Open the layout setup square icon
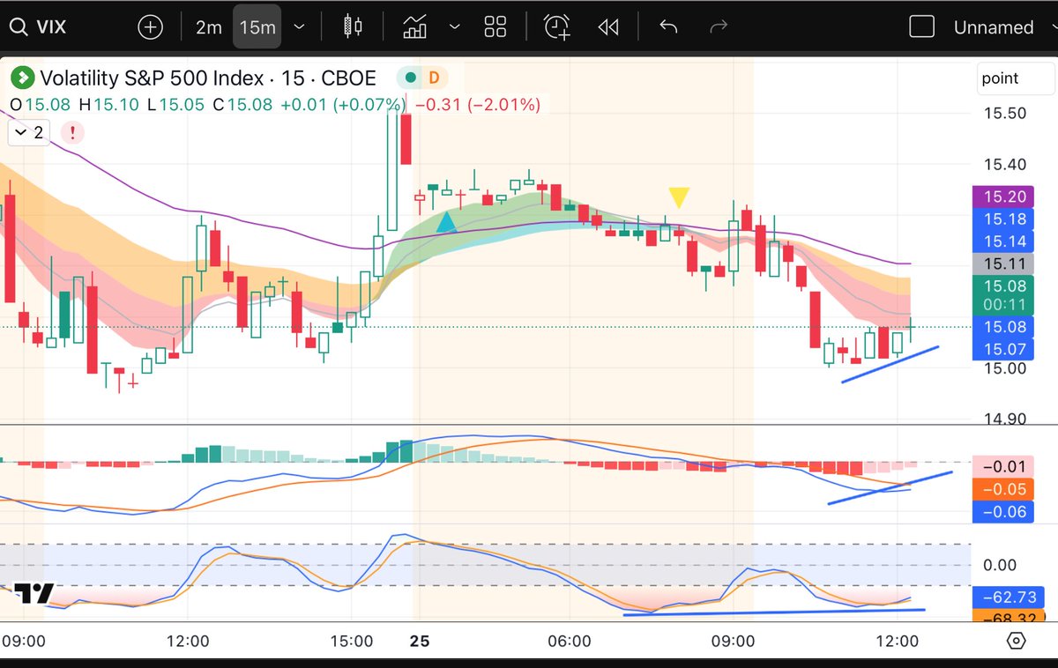Screen dimensions: 1058x668 coord(921,27)
